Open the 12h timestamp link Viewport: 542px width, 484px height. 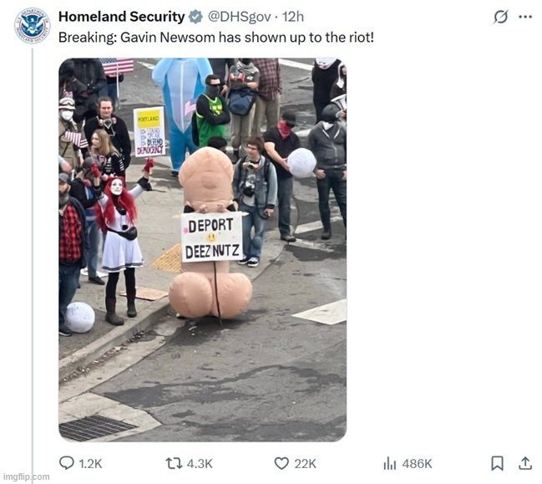pyautogui.click(x=293, y=17)
